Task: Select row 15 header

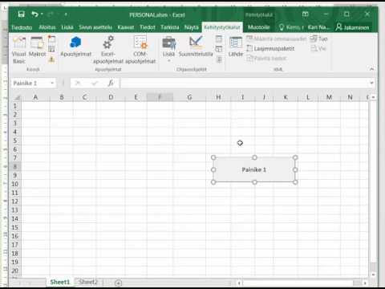Action: (15, 227)
